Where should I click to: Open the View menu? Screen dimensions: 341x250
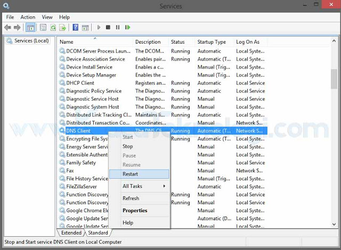[x=47, y=17]
